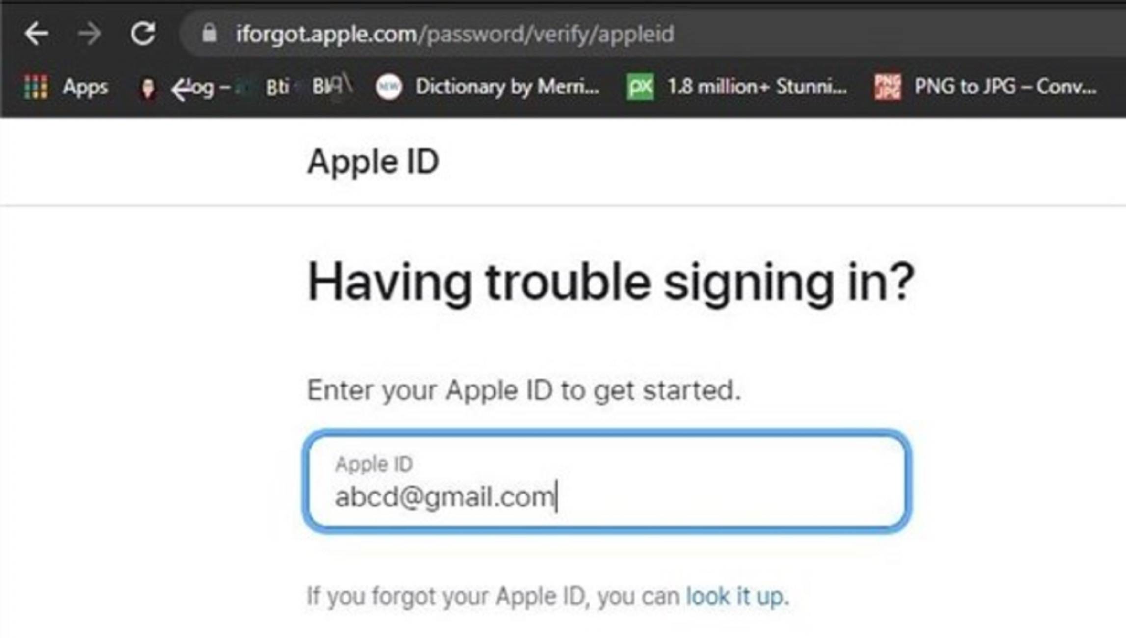Follow the "look it up" link

(x=735, y=596)
